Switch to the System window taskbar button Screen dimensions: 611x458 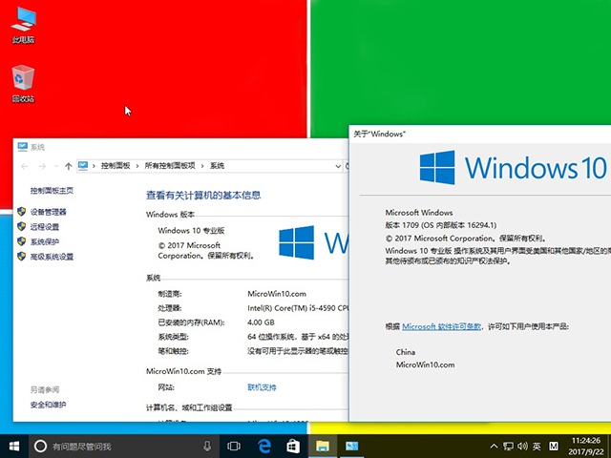point(351,446)
